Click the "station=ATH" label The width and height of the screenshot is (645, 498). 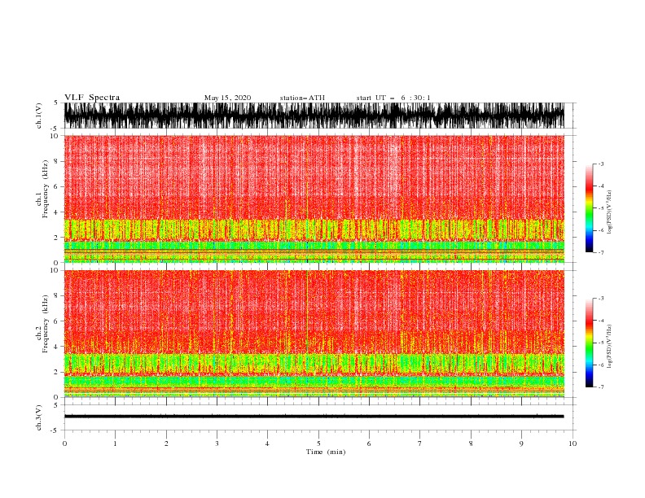tap(302, 98)
